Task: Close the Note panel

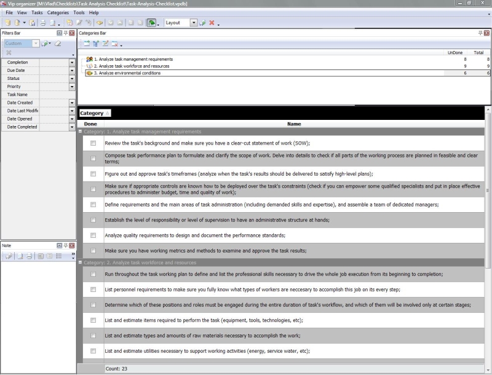Action: tap(72, 245)
